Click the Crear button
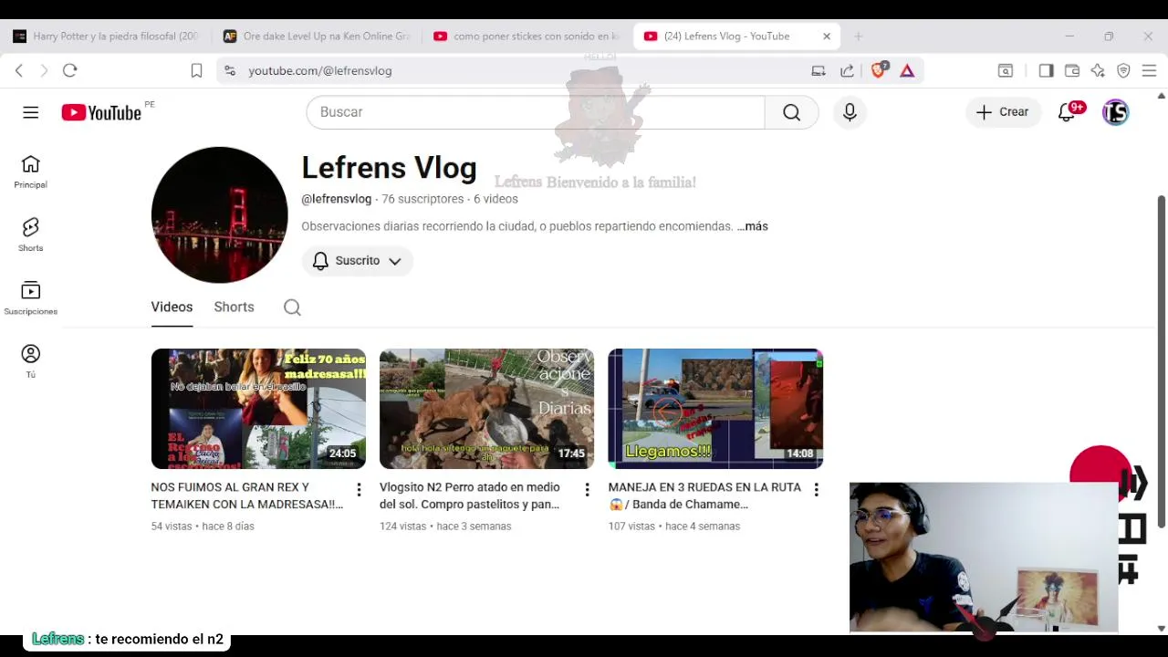This screenshot has width=1168, height=657. [x=1002, y=112]
